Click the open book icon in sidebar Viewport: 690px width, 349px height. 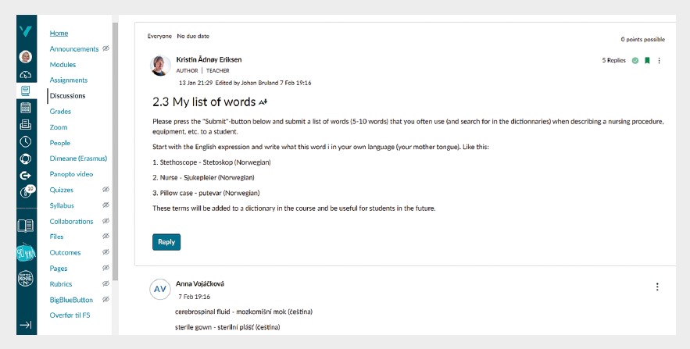coord(25,226)
